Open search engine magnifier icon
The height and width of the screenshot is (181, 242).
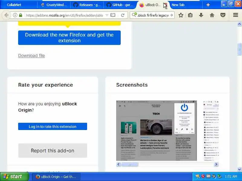point(134,15)
